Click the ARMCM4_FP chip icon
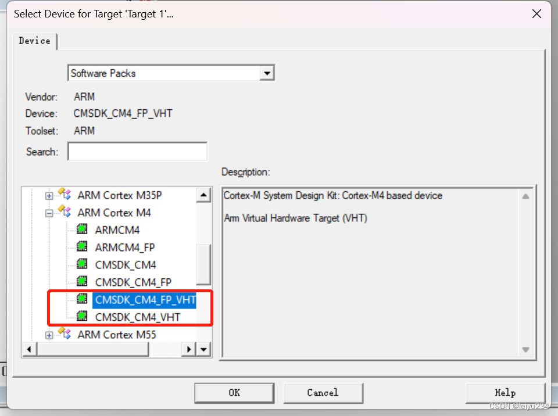 point(81,247)
